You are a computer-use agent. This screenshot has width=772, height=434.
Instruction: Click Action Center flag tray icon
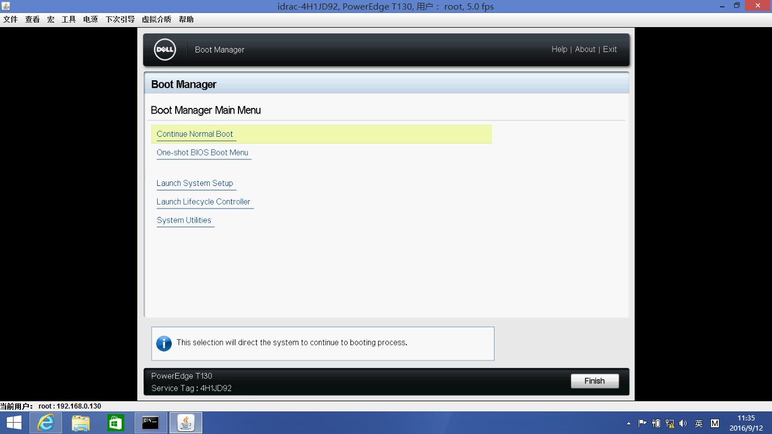(x=643, y=423)
